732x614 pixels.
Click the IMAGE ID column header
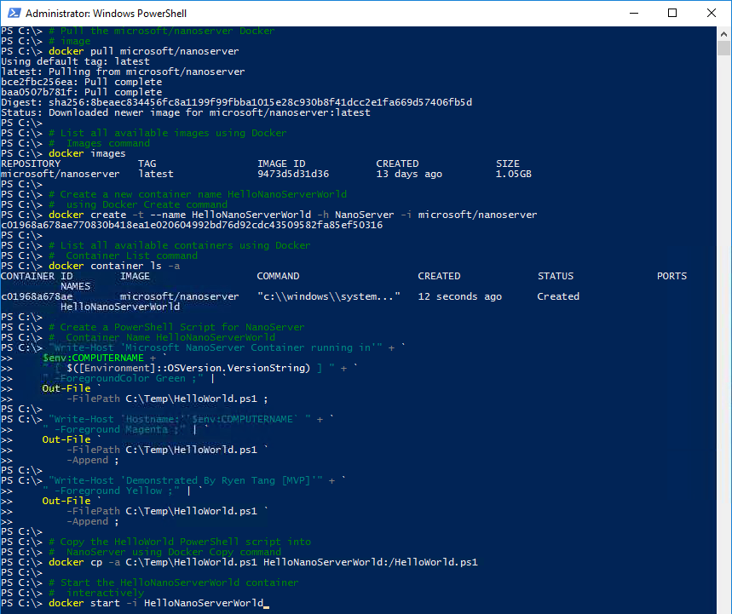[x=281, y=164]
